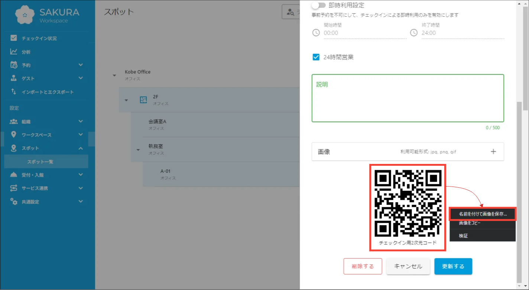Expand the ゲスト menu chevron
This screenshot has width=529, height=290.
[x=81, y=78]
